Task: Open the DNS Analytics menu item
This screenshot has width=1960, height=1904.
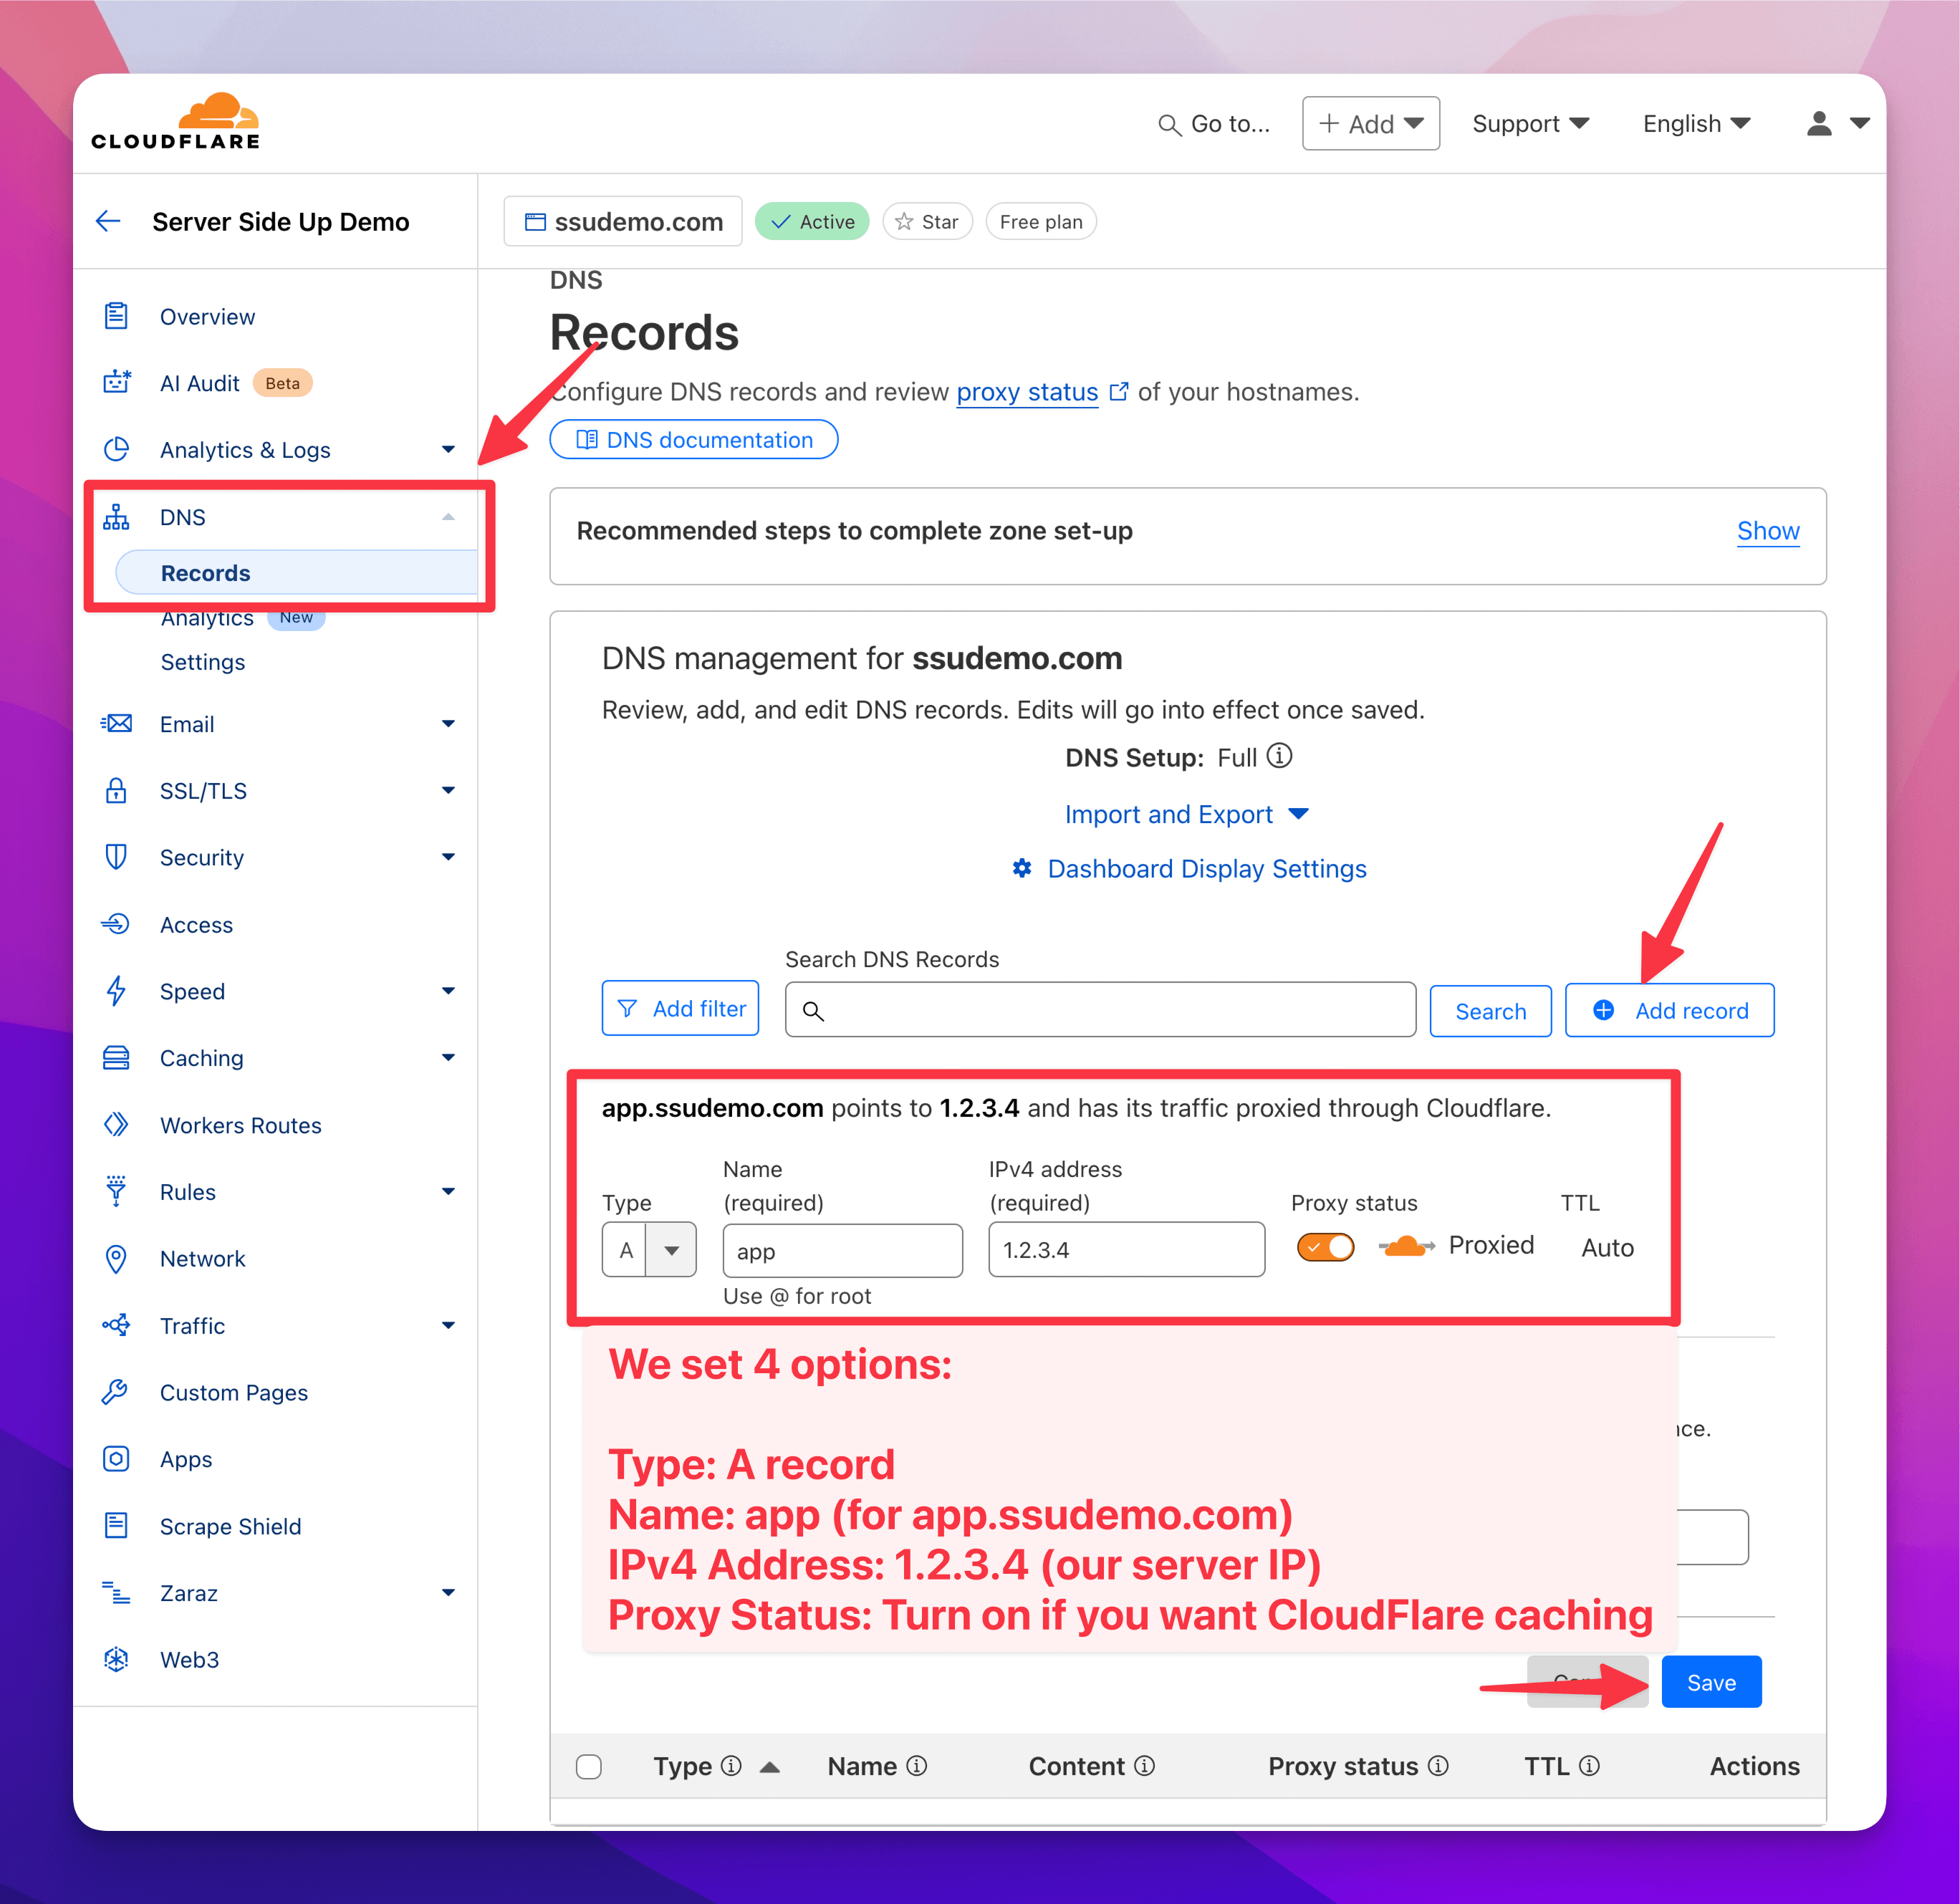Action: (x=206, y=616)
